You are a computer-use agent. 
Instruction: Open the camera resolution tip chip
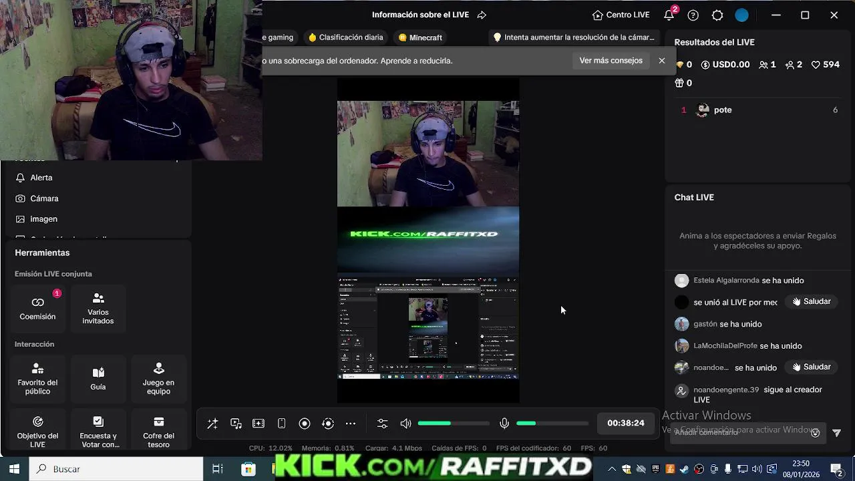tap(574, 37)
